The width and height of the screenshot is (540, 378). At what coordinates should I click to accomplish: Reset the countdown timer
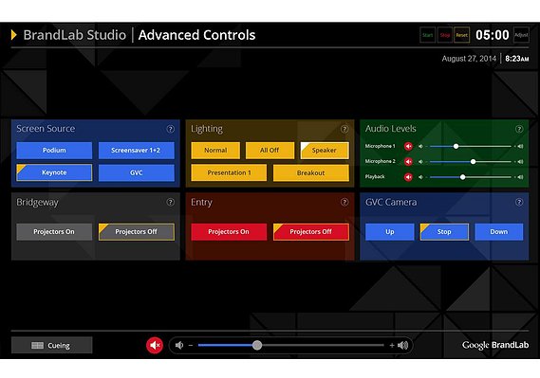(x=462, y=35)
